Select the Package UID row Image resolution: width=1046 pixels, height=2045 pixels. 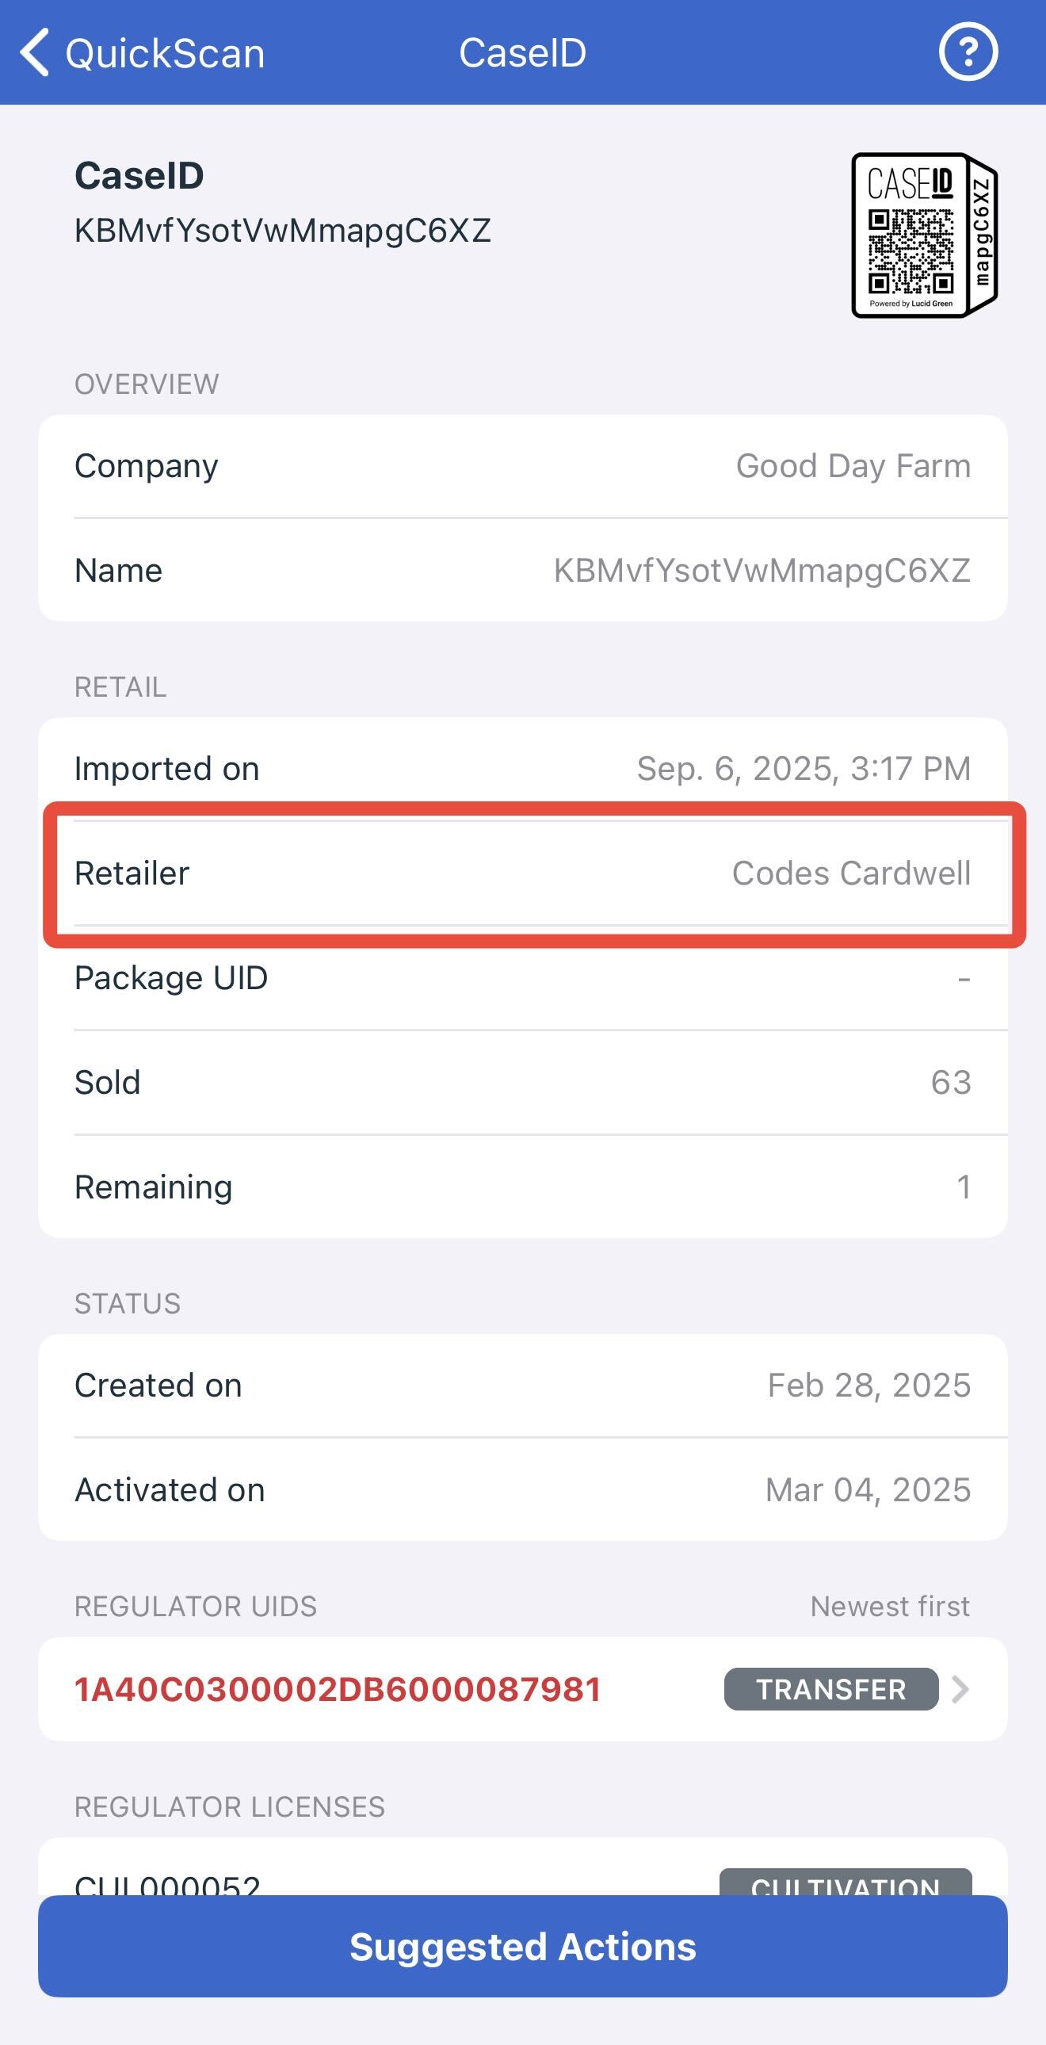[522, 978]
